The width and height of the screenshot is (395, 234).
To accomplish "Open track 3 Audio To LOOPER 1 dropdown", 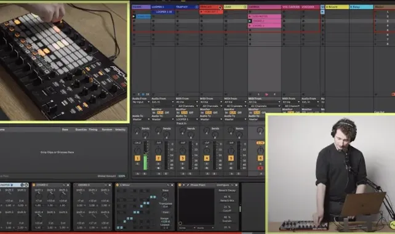I will click(x=187, y=119).
